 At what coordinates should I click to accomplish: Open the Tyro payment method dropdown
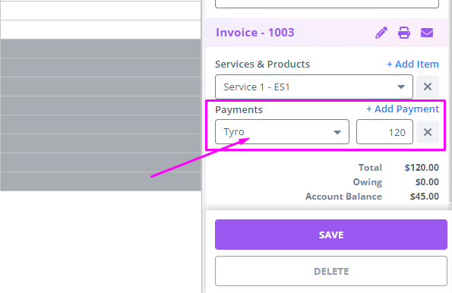click(x=282, y=132)
